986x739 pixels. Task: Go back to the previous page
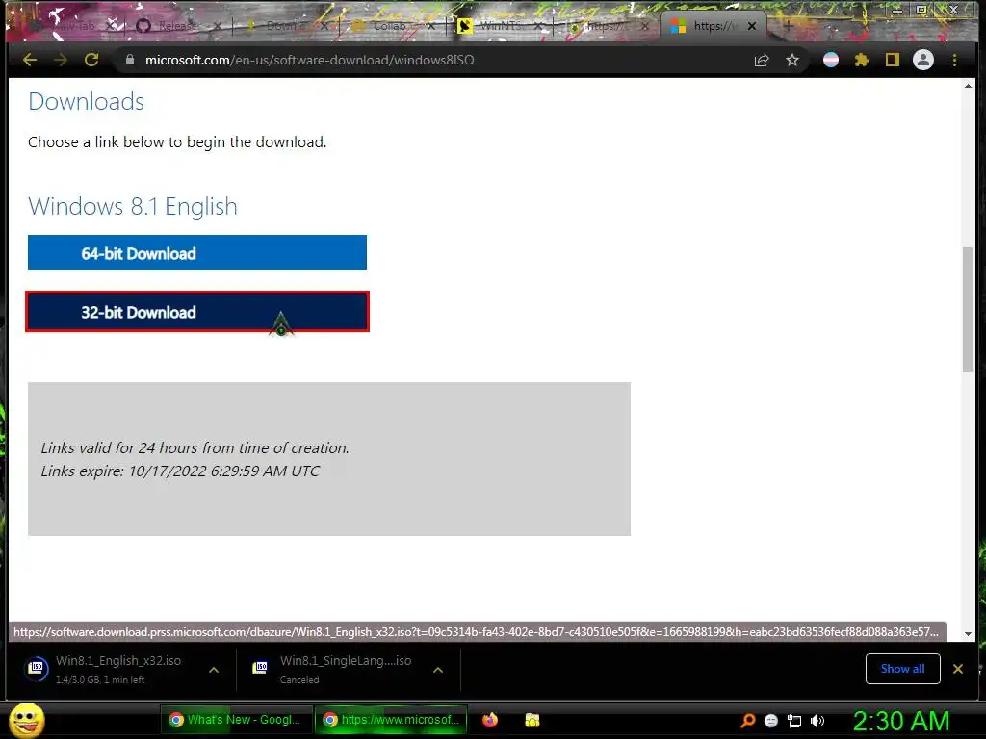tap(30, 60)
